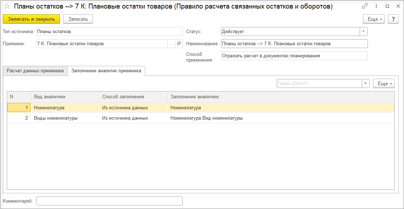Click into the Комментарий input field
Viewport: 404px width, 209px height.
tap(109, 201)
